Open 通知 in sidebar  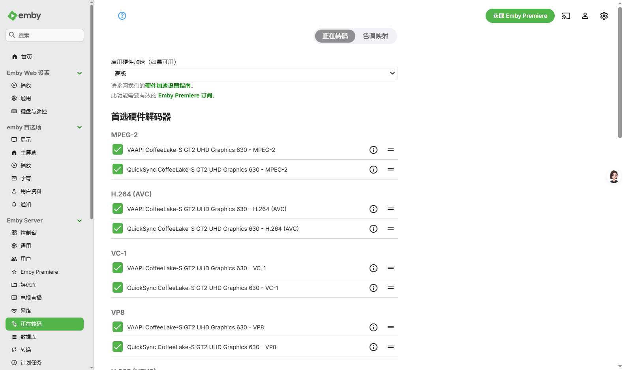pos(45,204)
